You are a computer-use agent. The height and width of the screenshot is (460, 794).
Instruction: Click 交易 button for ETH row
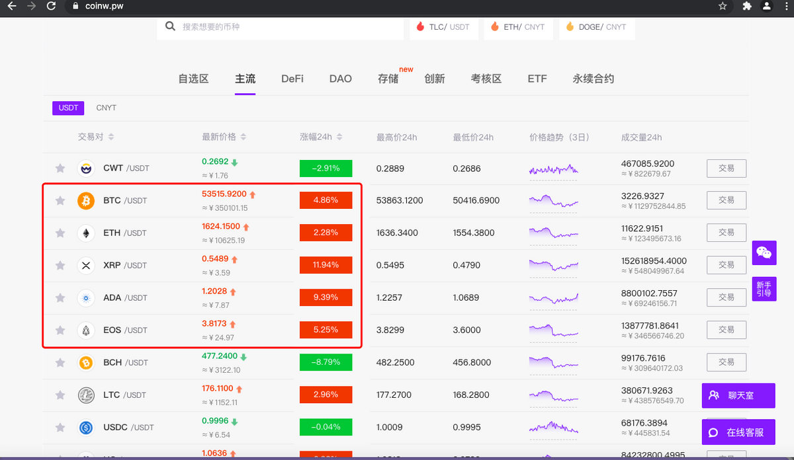(727, 233)
